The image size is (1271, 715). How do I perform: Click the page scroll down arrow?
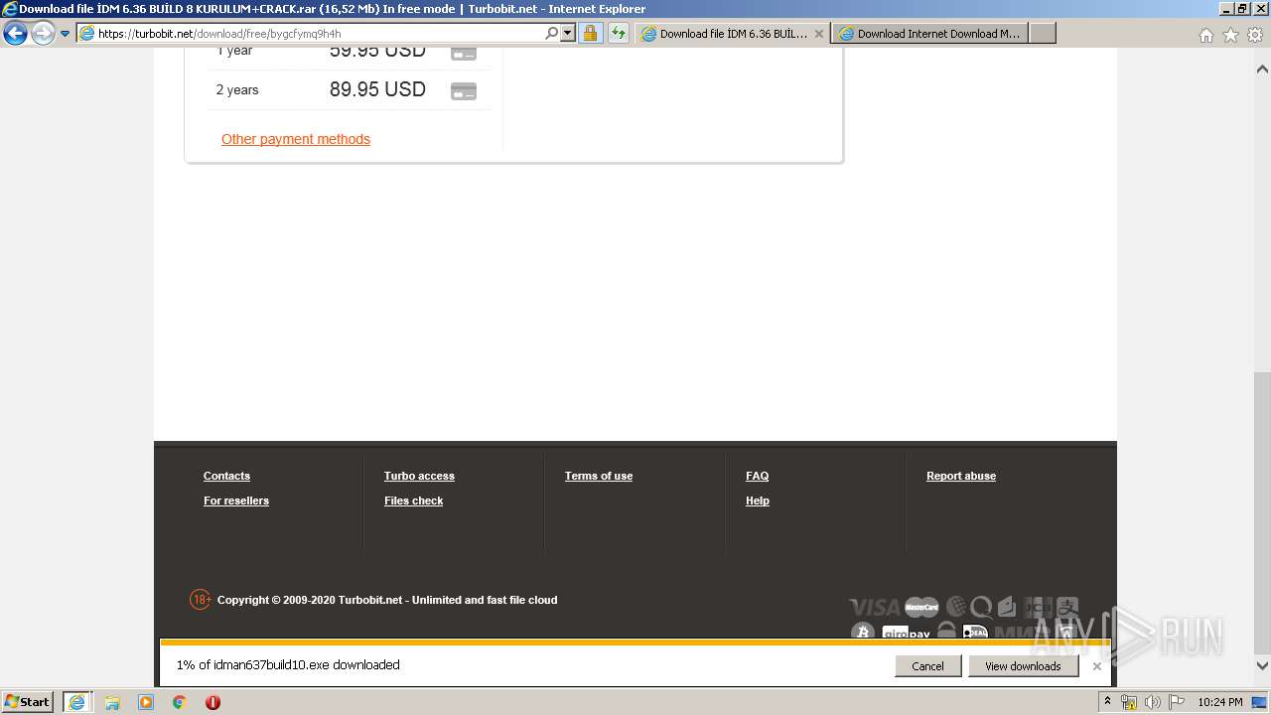click(1262, 666)
